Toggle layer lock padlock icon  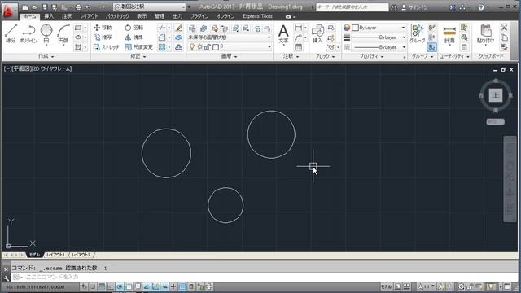pyautogui.click(x=208, y=47)
